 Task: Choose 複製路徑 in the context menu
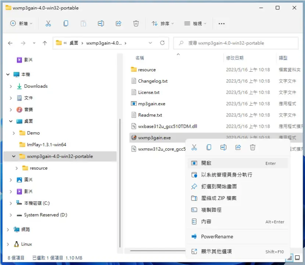(x=238, y=210)
